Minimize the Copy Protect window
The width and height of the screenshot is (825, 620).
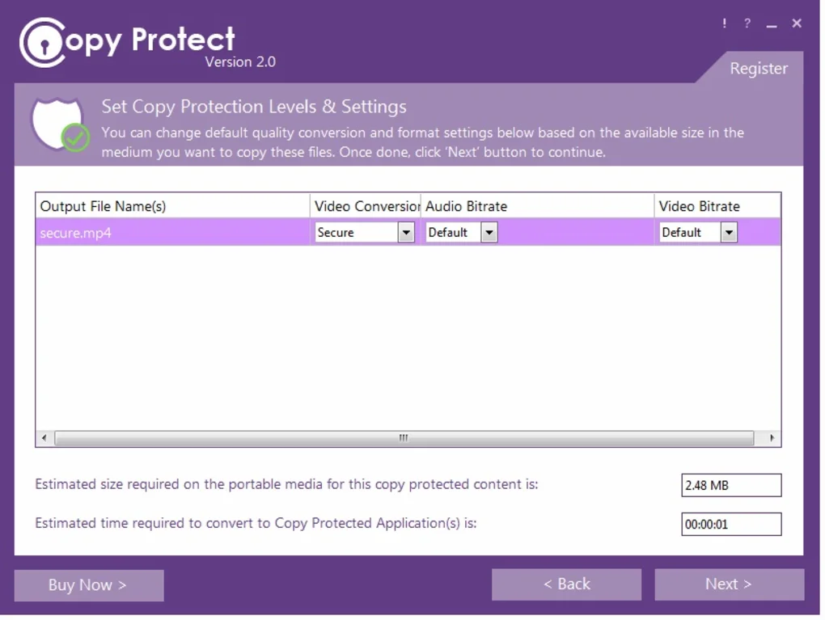point(772,24)
